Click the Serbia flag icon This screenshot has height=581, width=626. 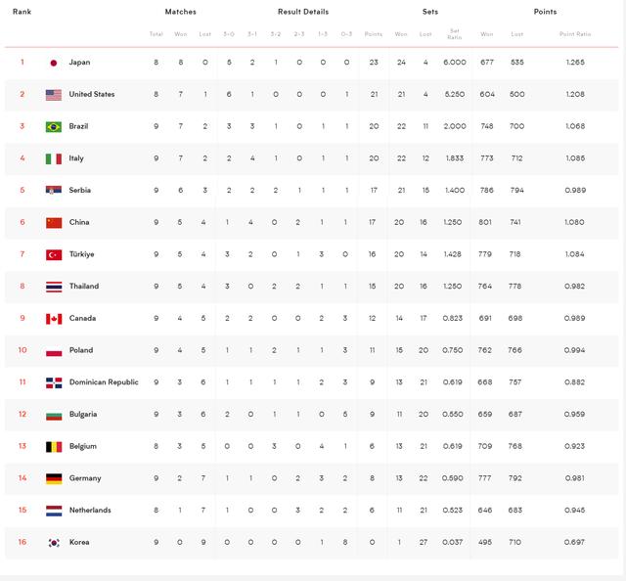54,191
